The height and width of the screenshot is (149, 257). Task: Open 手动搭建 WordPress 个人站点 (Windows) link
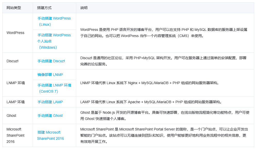(54, 41)
